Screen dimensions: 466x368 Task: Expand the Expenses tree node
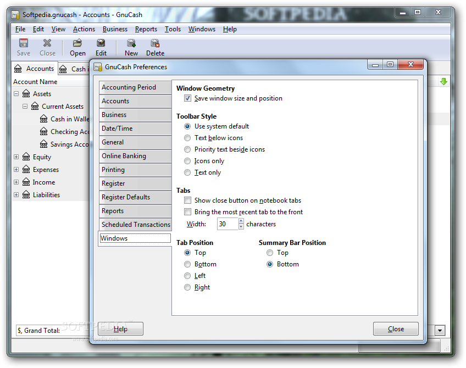click(16, 169)
